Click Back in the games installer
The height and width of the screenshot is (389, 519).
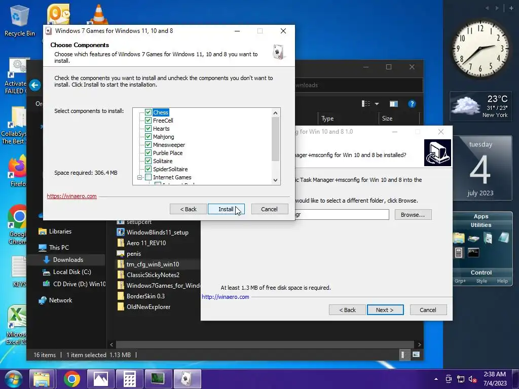pos(188,209)
